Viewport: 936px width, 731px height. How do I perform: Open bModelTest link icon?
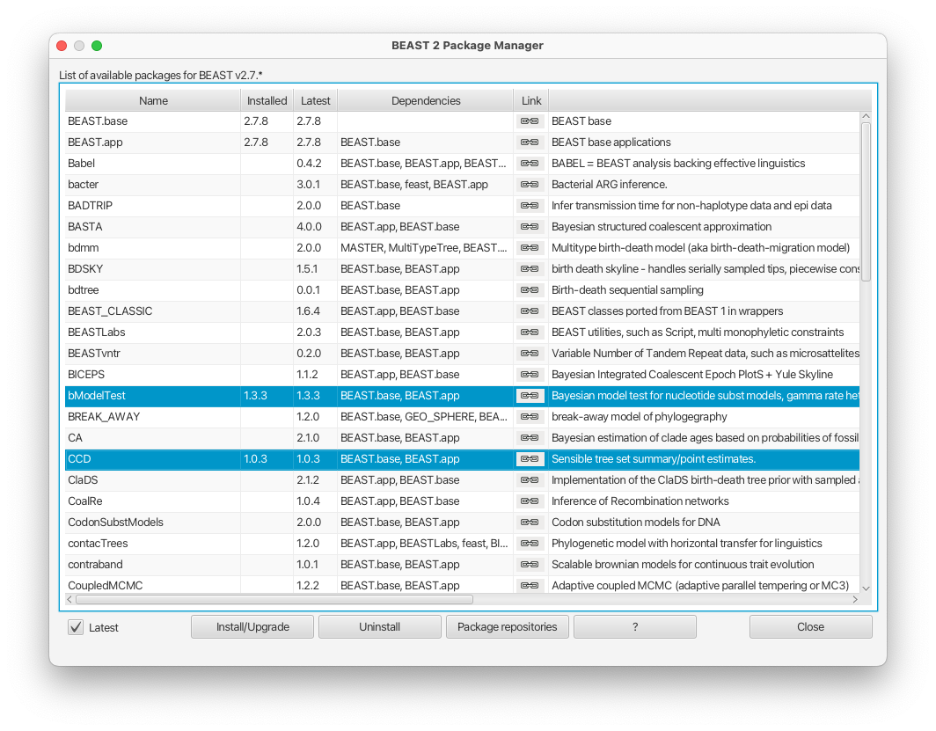530,396
